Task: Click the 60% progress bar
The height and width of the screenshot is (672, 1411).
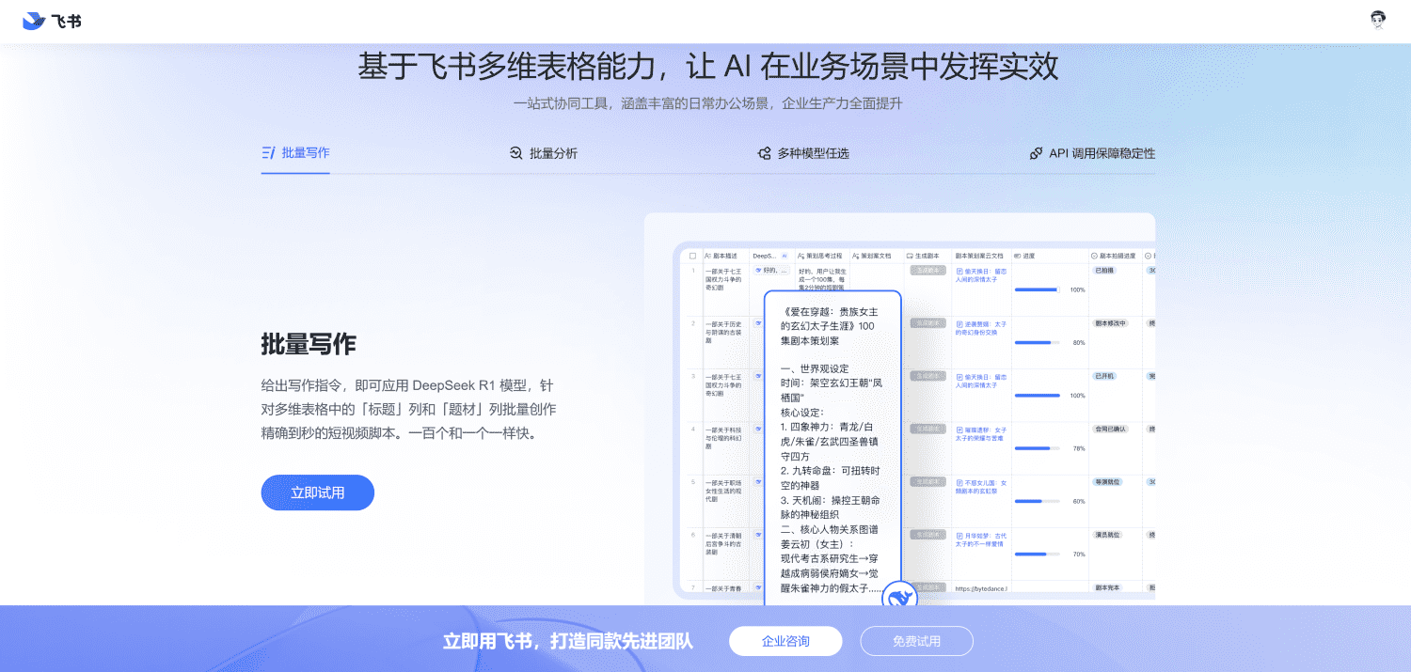Action: click(1038, 501)
